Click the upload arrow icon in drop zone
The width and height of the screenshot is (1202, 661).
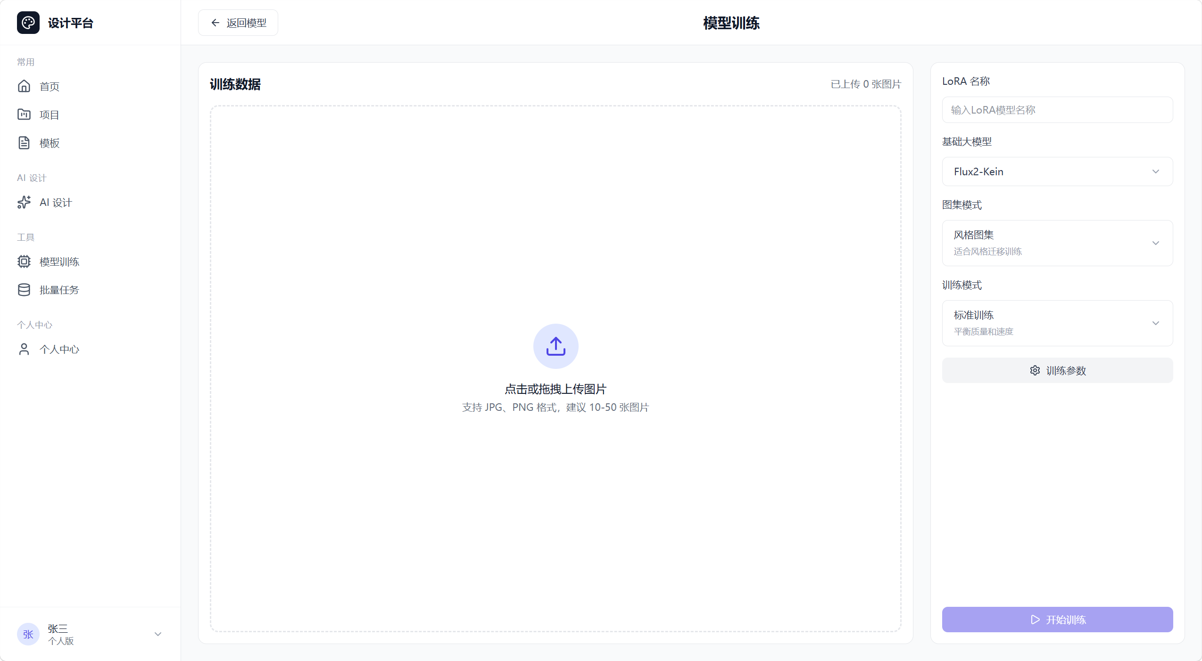(555, 346)
